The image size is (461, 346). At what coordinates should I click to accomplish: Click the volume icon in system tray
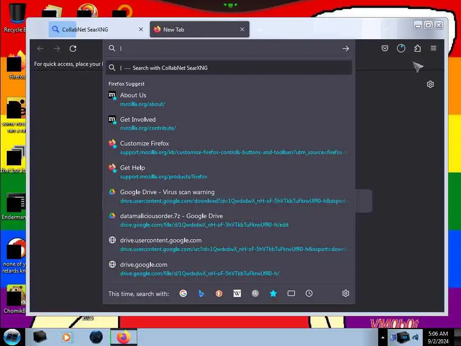click(x=416, y=337)
